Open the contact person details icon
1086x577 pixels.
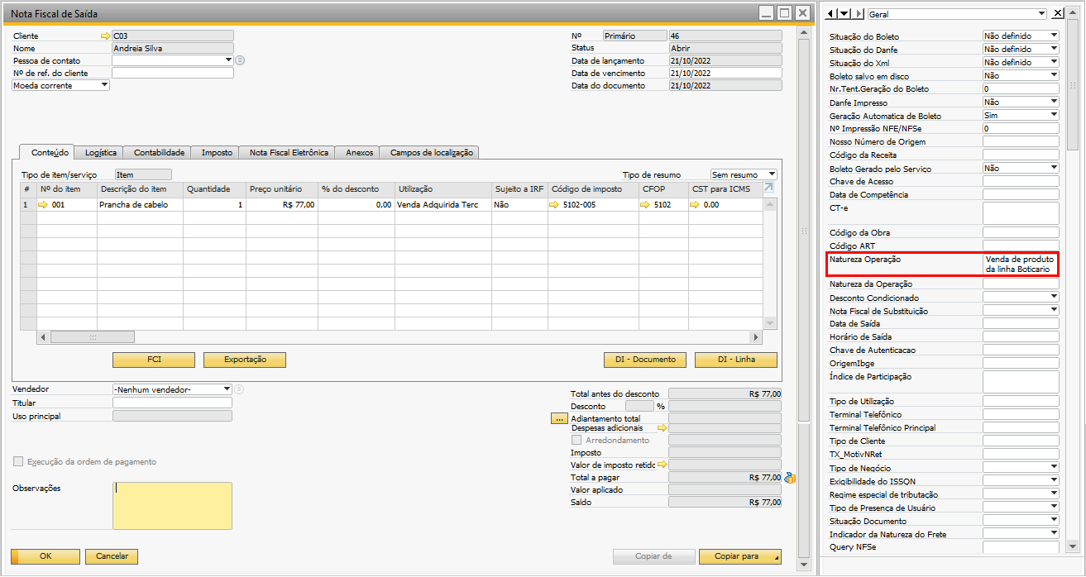(x=240, y=60)
